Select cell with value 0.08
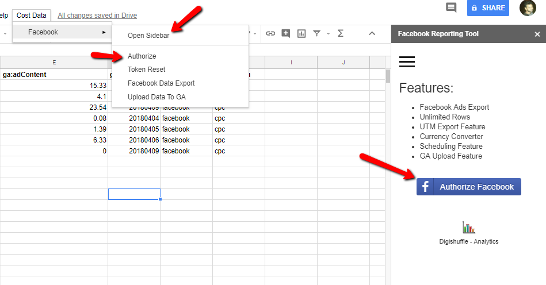 click(x=54, y=118)
